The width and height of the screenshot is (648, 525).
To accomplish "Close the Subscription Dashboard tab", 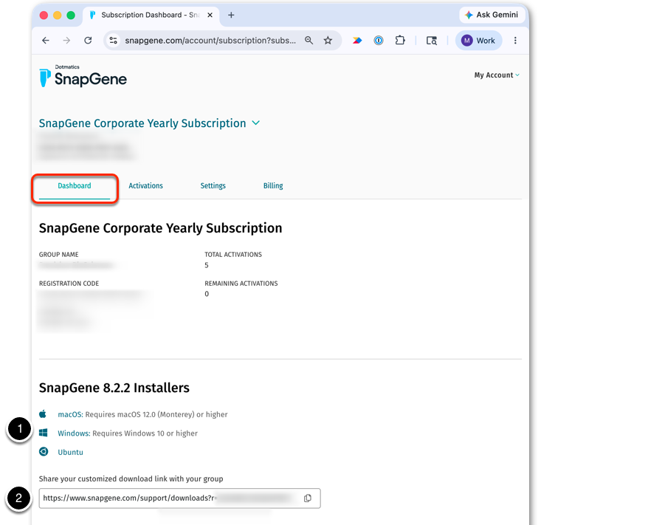I will [x=210, y=16].
